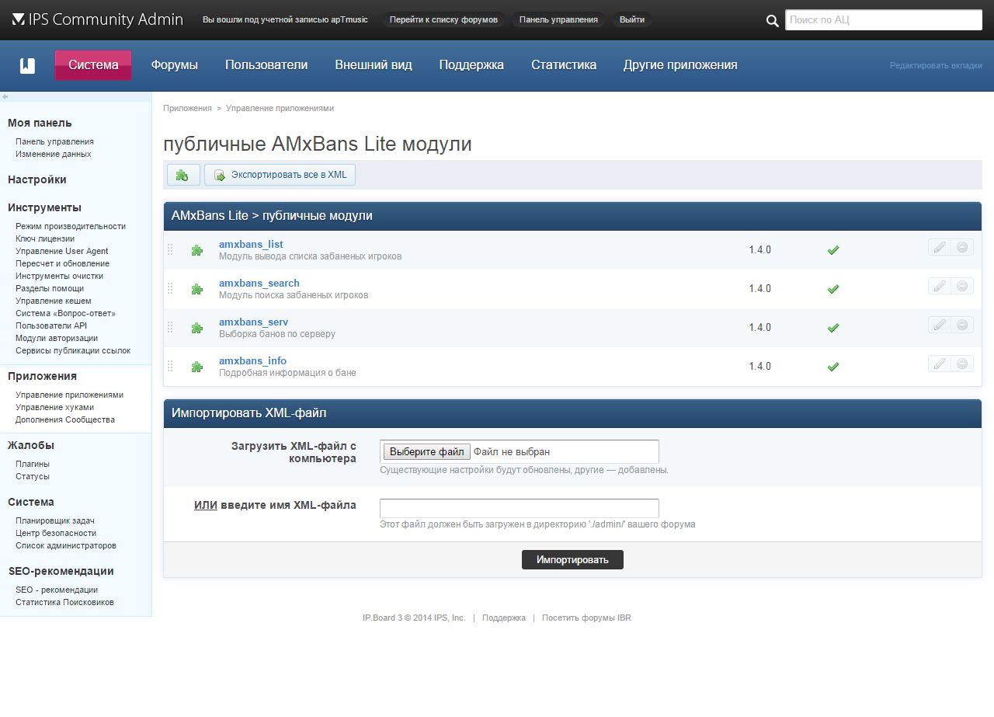Edit the amxbans_search module with pencil icon
Screen dimensions: 994x717
(x=940, y=286)
